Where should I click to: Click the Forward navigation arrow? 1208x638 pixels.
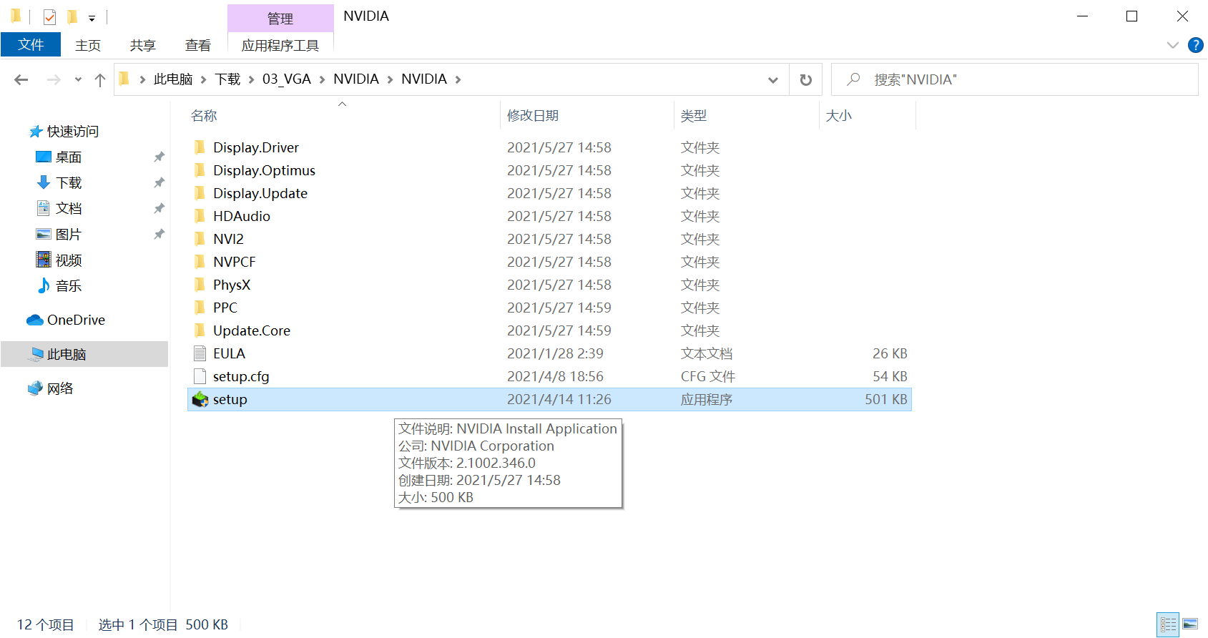[x=54, y=79]
